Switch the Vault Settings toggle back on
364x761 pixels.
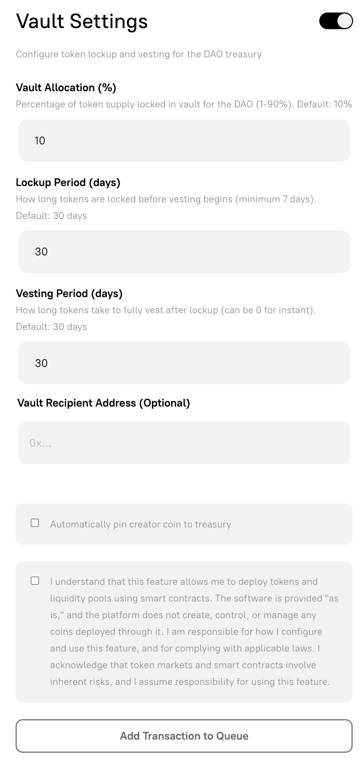tap(335, 21)
